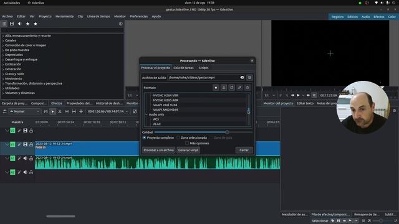
Task: Adjust timeline zoom slider in status bar
Action: tap(381, 221)
